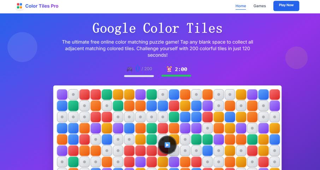
Task: Click the Color Tiles Pro brand name link
Action: [42, 6]
